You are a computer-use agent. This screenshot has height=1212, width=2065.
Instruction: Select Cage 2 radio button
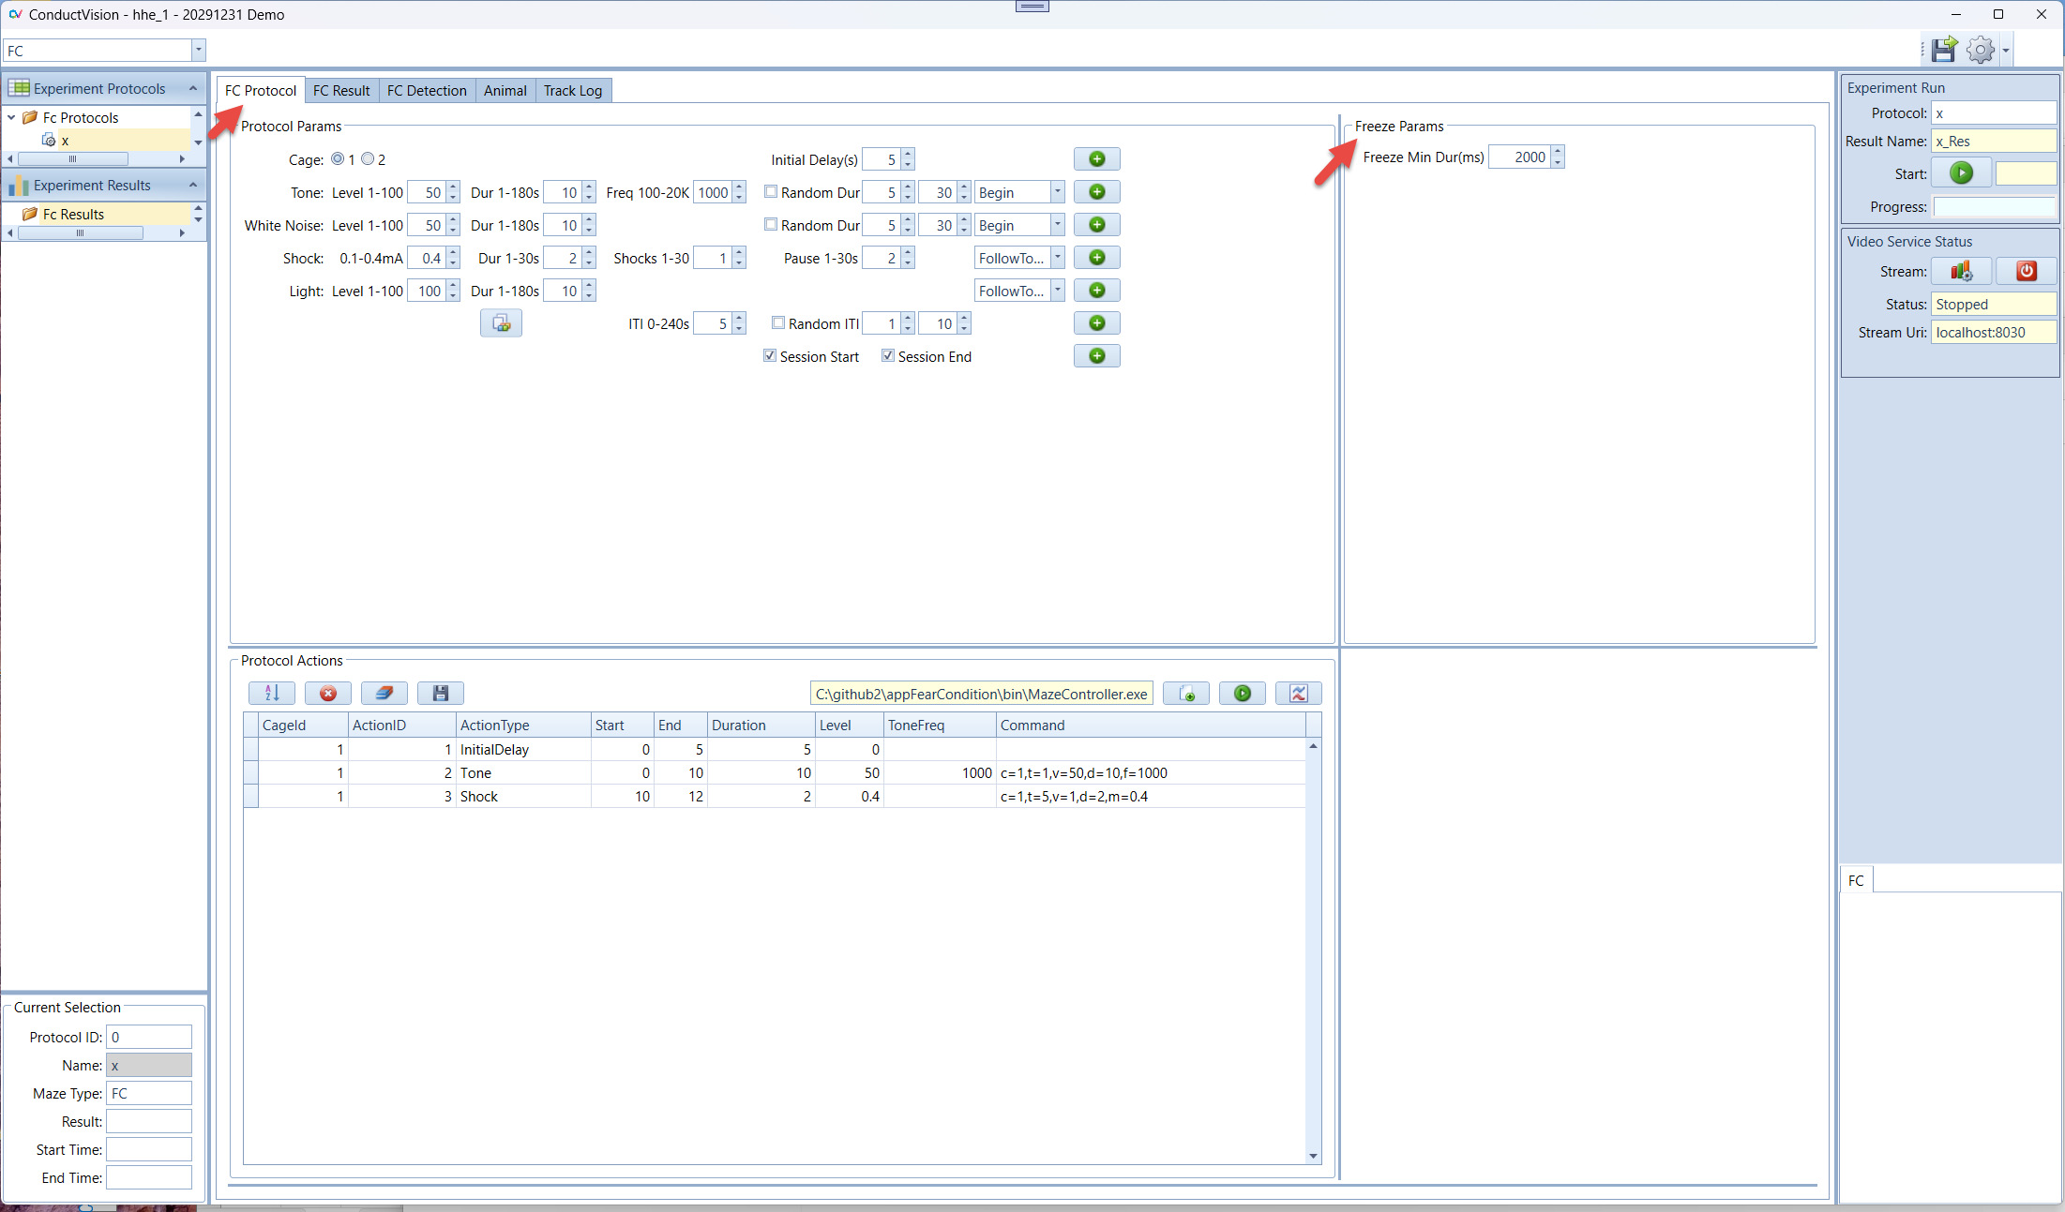(x=368, y=159)
